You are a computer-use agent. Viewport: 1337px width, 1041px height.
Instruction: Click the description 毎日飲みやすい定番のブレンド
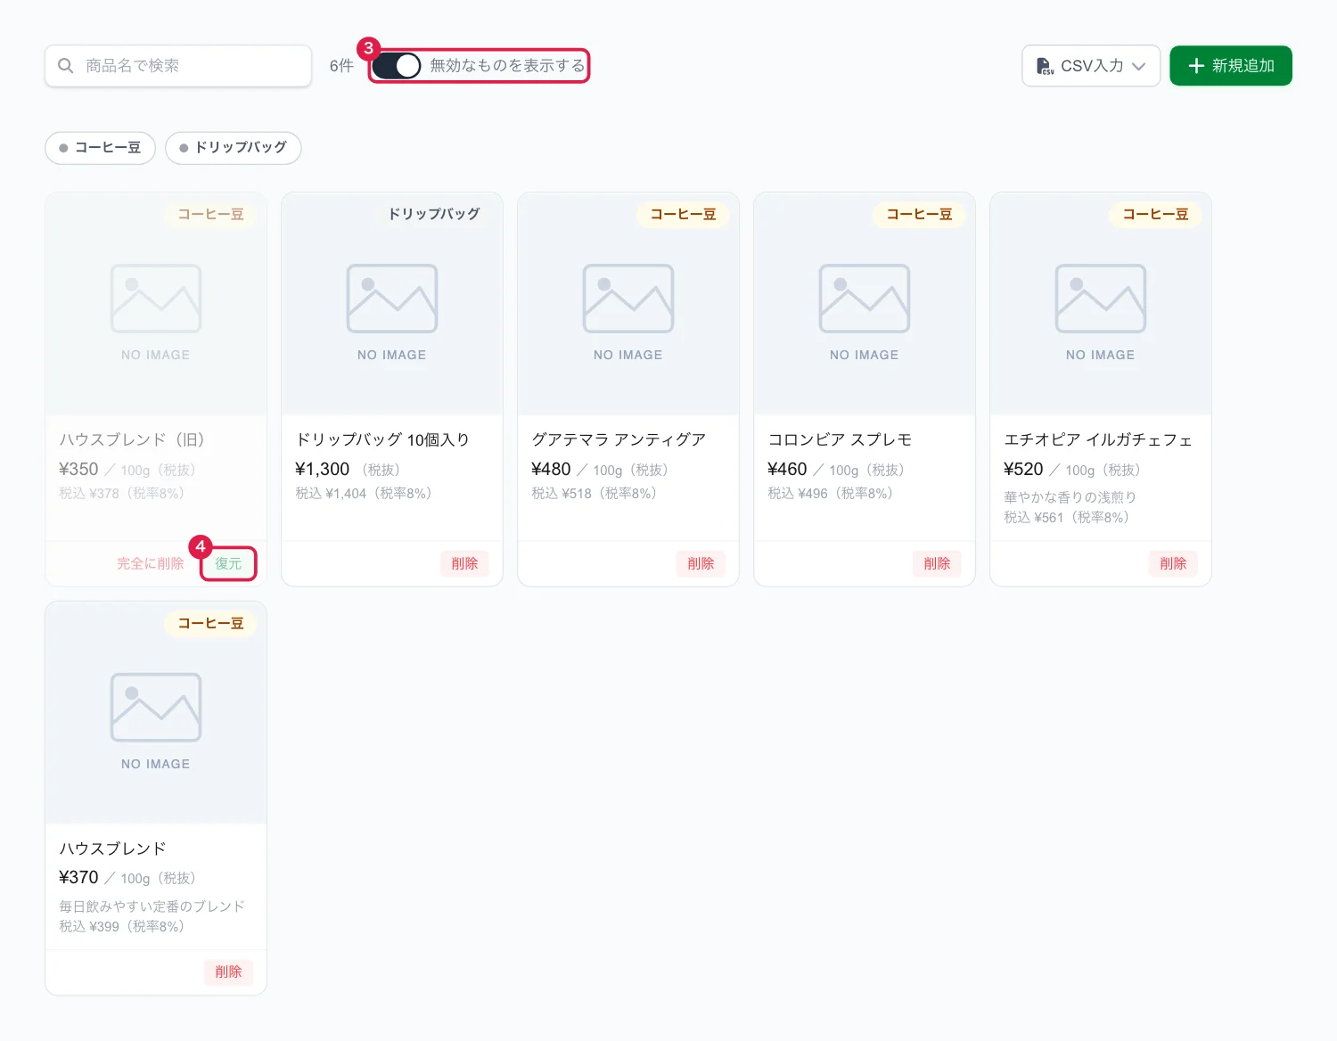click(x=152, y=906)
